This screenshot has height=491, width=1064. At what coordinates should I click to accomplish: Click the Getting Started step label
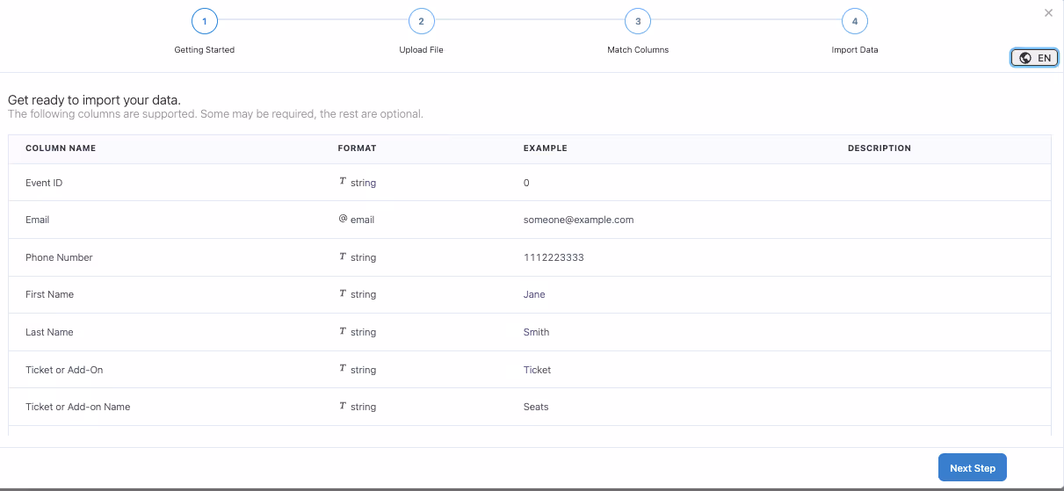tap(205, 50)
